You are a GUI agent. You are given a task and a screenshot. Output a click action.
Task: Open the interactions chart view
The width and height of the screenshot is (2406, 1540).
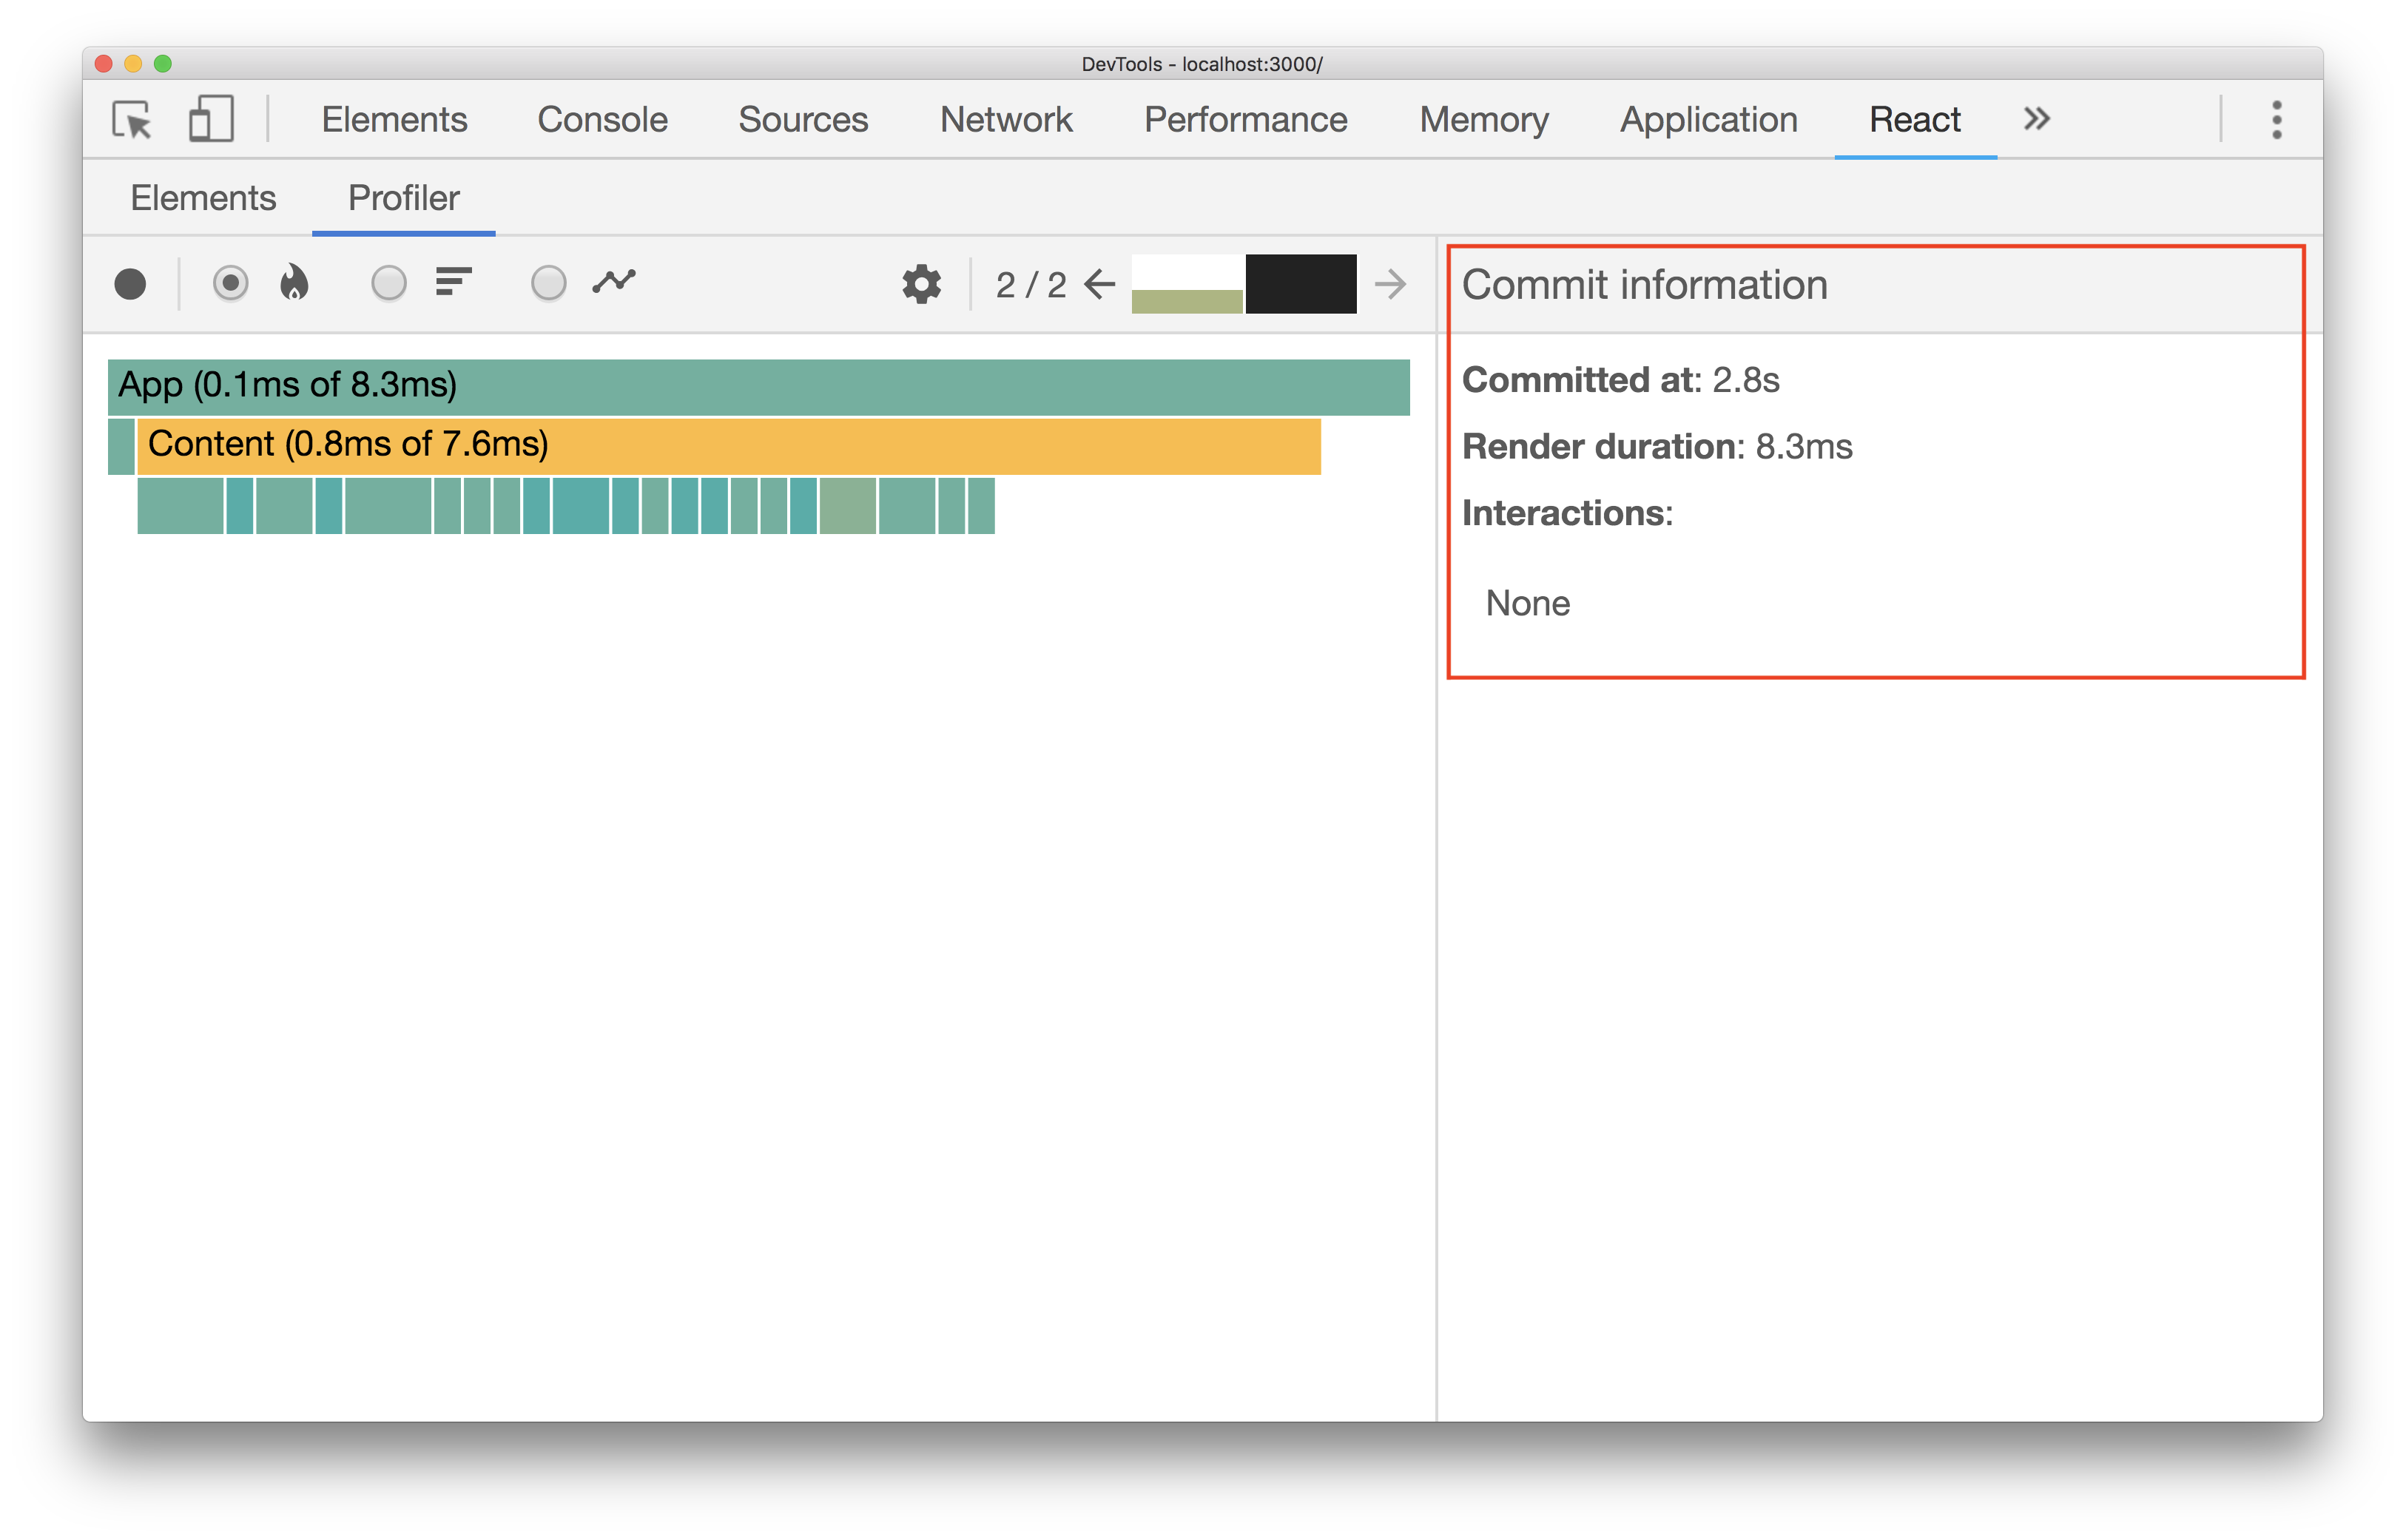pyautogui.click(x=614, y=283)
